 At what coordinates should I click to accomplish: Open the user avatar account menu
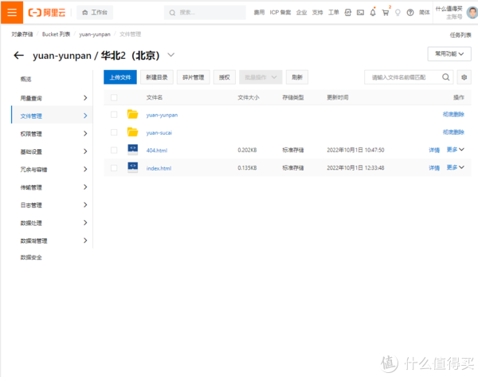coord(472,13)
